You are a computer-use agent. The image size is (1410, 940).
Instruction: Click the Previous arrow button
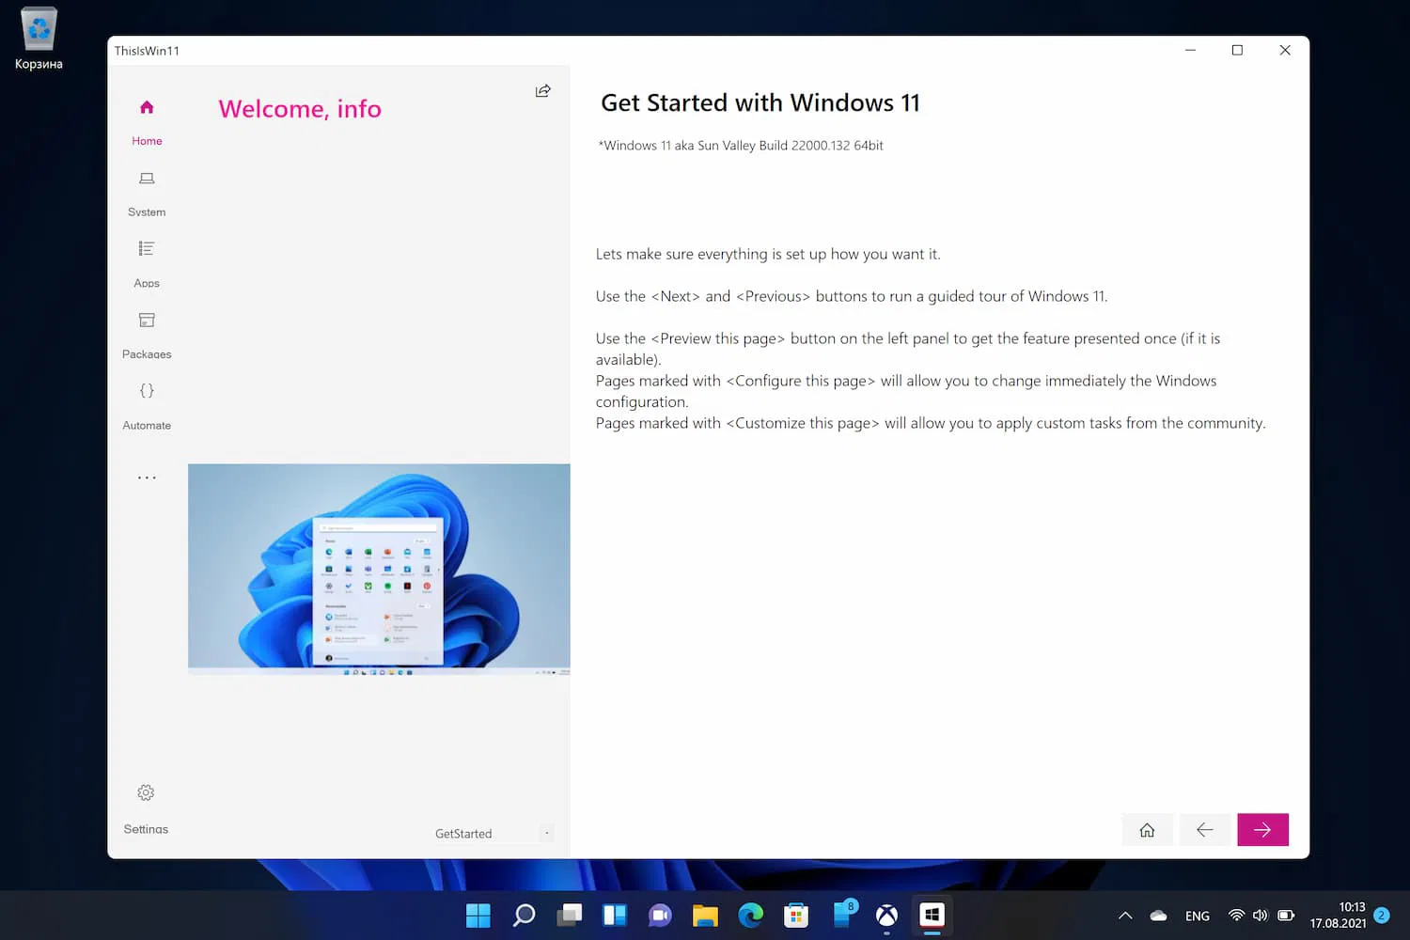coord(1204,829)
